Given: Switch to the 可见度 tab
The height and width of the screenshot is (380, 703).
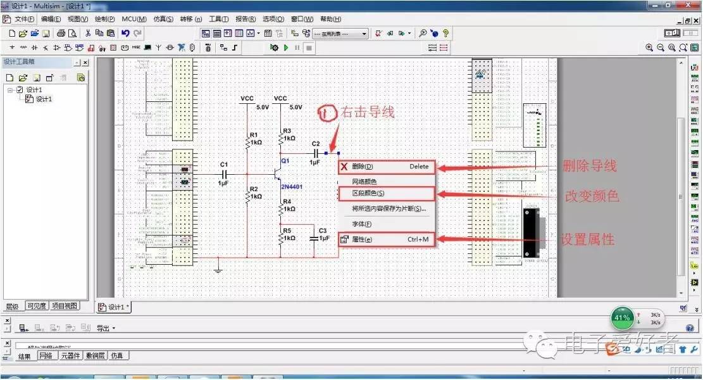Looking at the screenshot, I should pos(36,306).
